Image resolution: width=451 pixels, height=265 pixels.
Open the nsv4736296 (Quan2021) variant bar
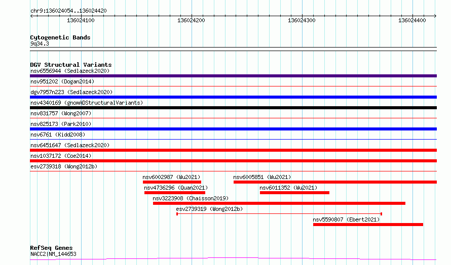(x=175, y=193)
